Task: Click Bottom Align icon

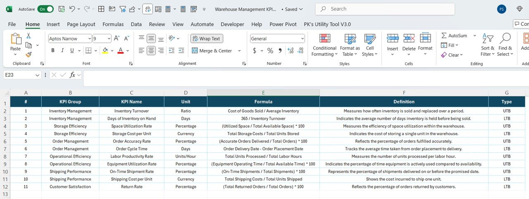Action: click(x=161, y=38)
